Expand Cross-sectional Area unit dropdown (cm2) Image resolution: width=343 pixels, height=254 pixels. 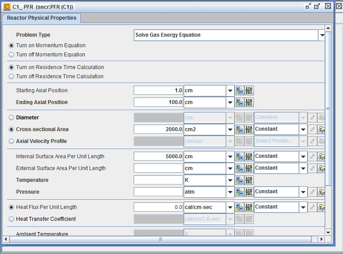point(230,129)
